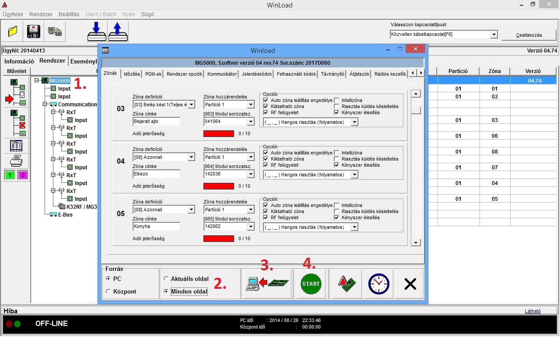Select the K32RF / MG3 module in tree

[81, 206]
